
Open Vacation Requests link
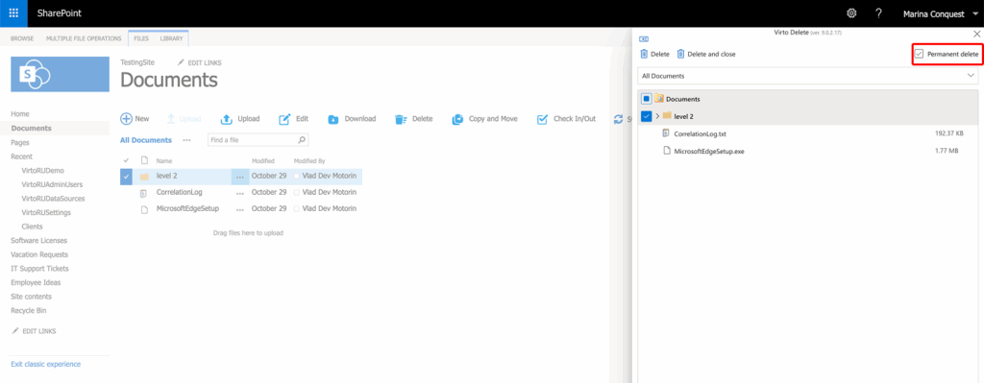click(39, 254)
